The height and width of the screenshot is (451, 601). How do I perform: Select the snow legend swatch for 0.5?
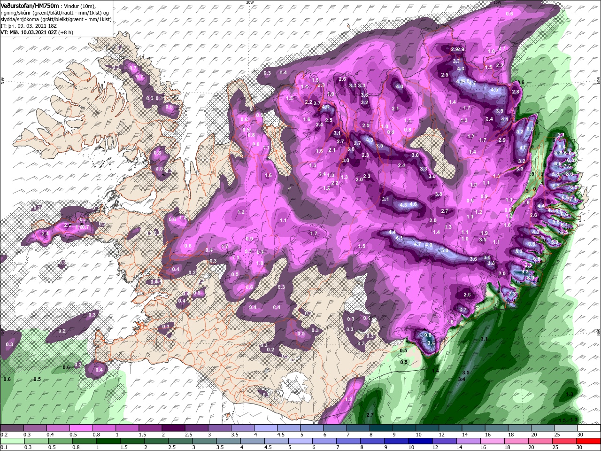coord(80,428)
